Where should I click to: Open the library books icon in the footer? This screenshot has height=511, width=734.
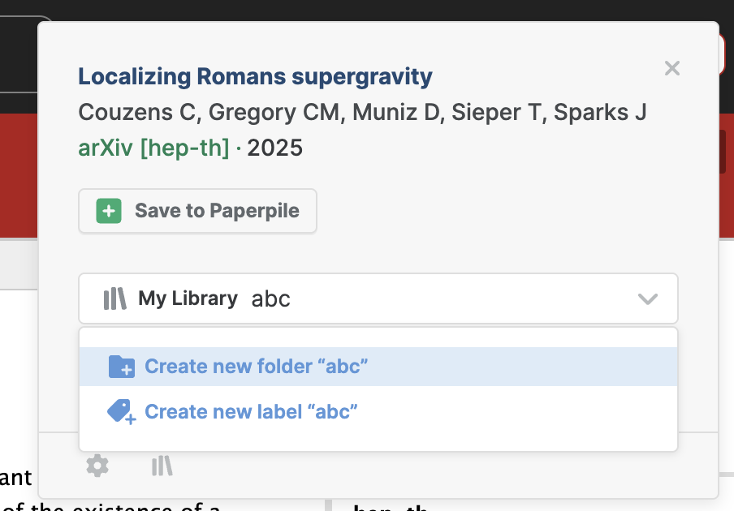(x=162, y=466)
